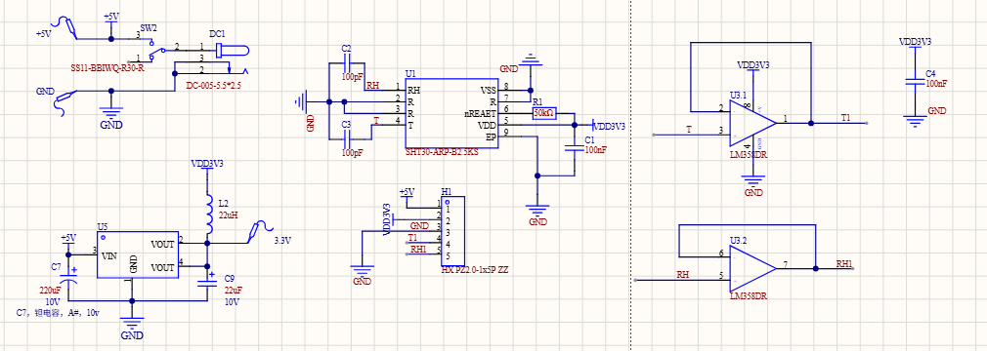Click the VDD3V3 label above capacitor C4
This screenshot has width=987, height=351.
[x=916, y=42]
